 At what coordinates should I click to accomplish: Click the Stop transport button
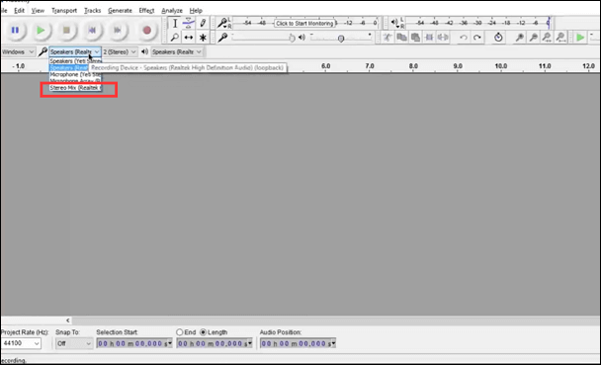coord(66,30)
